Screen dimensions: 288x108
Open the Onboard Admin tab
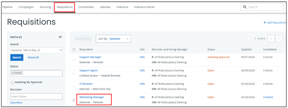point(144,7)
